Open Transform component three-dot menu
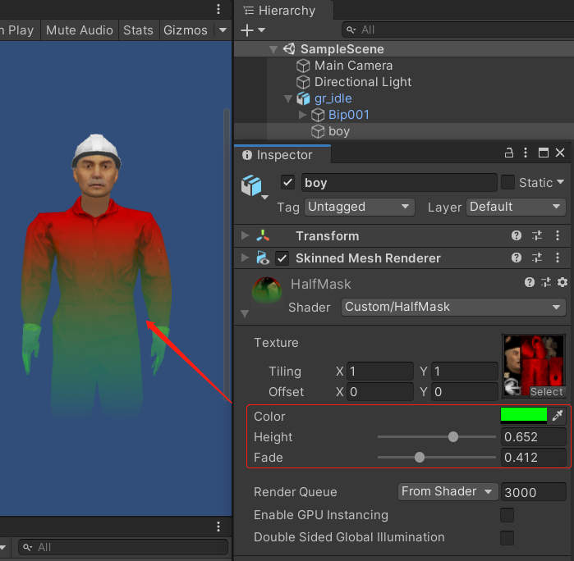 tap(558, 235)
